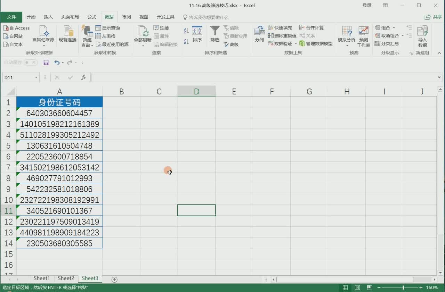Image resolution: width=445 pixels, height=292 pixels.
Task: Switch to 开发工具 (Developer) tab
Action: [165, 17]
